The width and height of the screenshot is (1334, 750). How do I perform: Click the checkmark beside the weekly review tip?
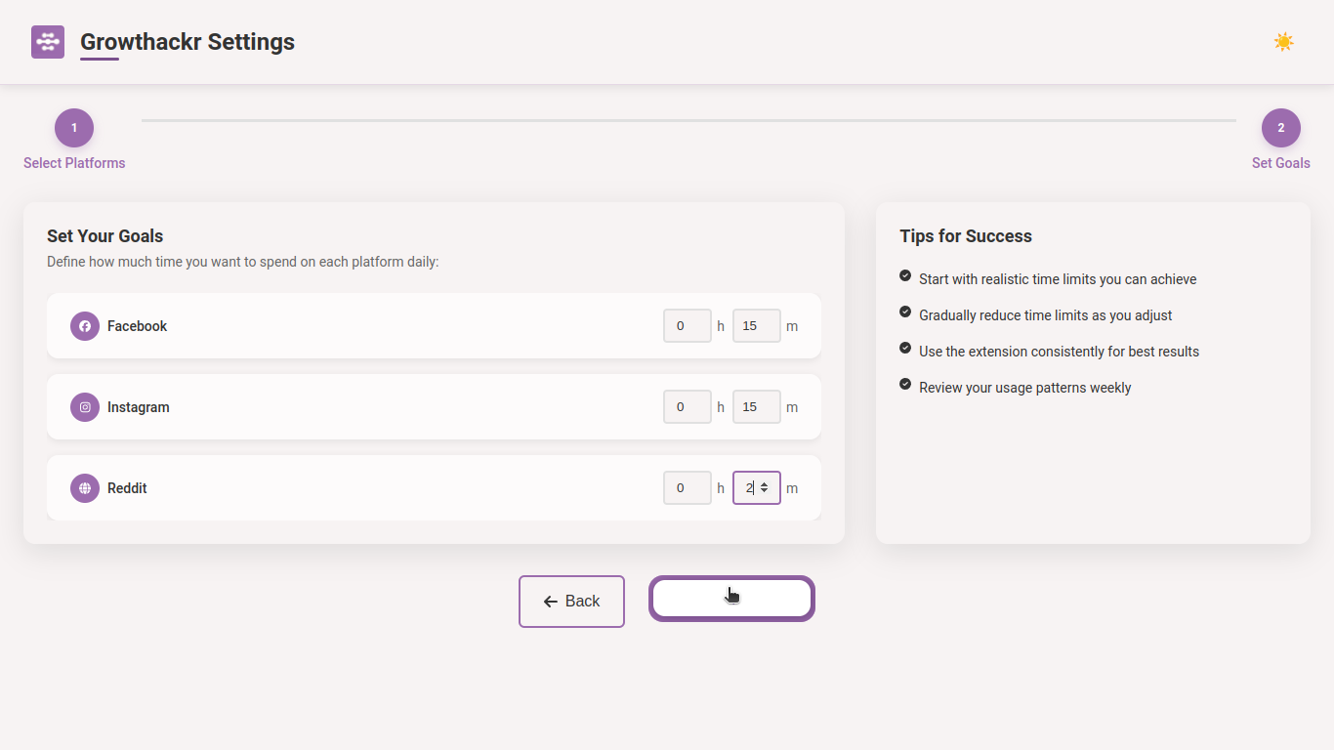click(x=904, y=383)
